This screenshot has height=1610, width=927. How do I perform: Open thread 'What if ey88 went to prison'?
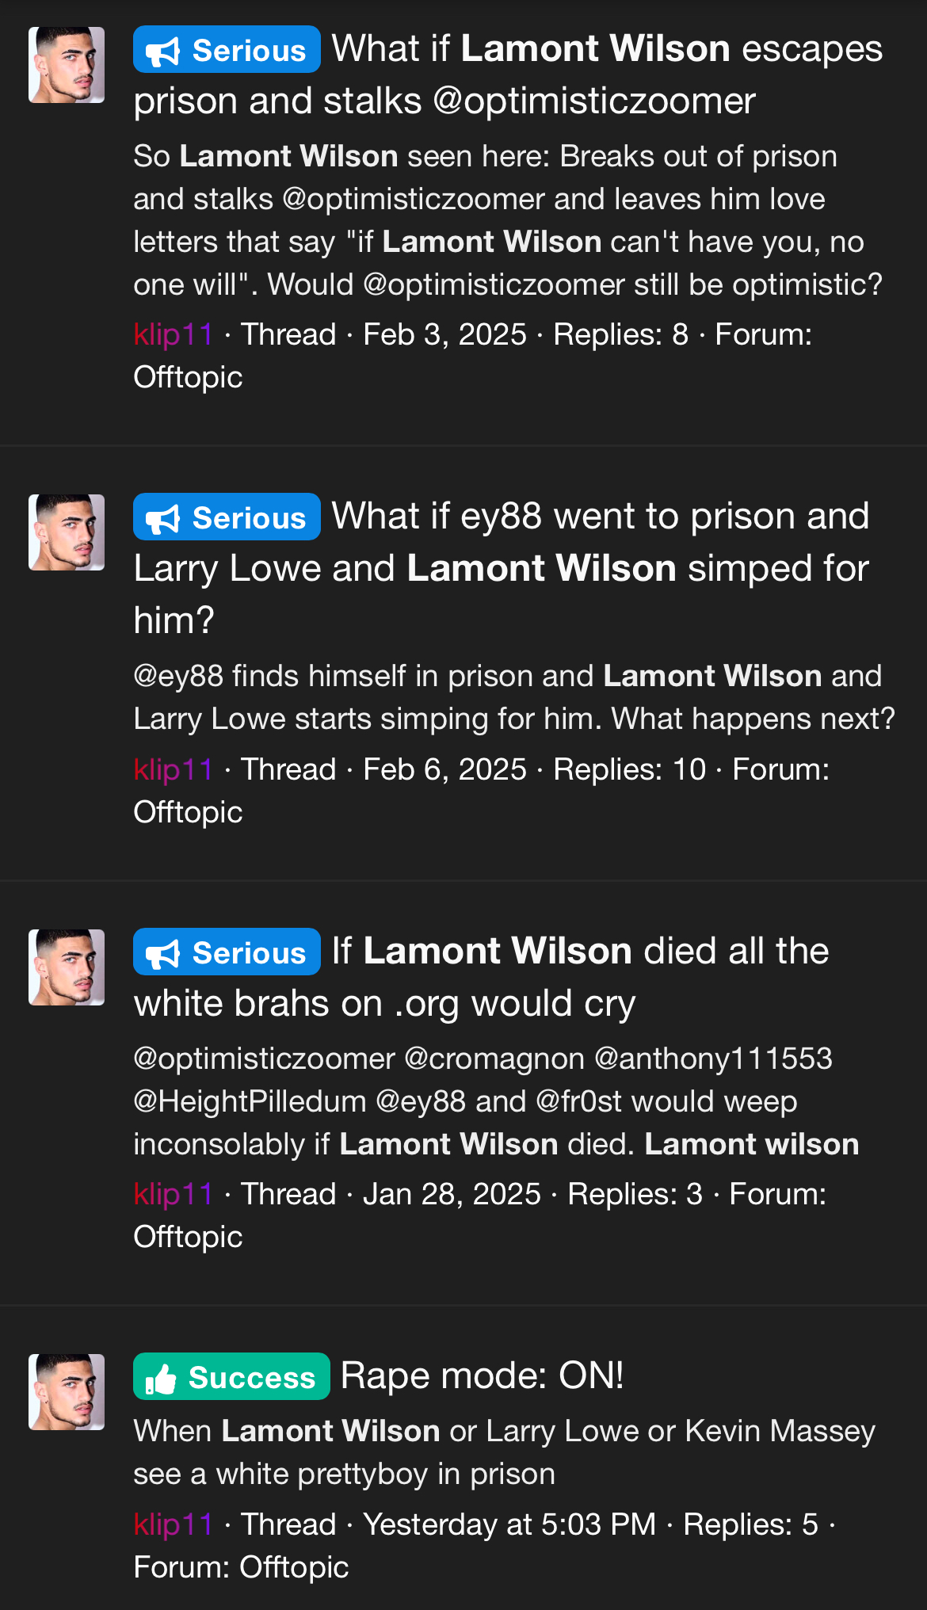pyautogui.click(x=600, y=517)
